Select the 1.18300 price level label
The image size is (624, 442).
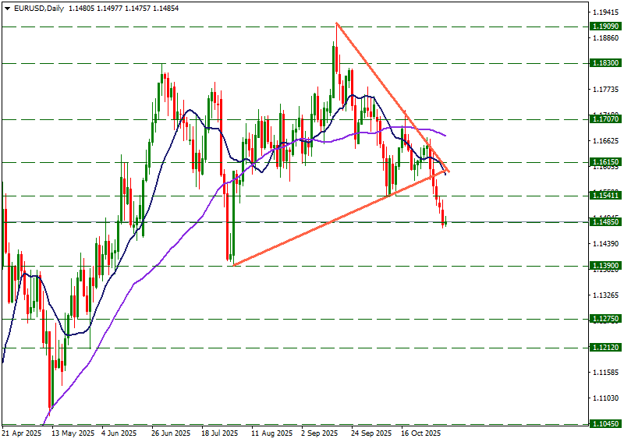(605, 63)
